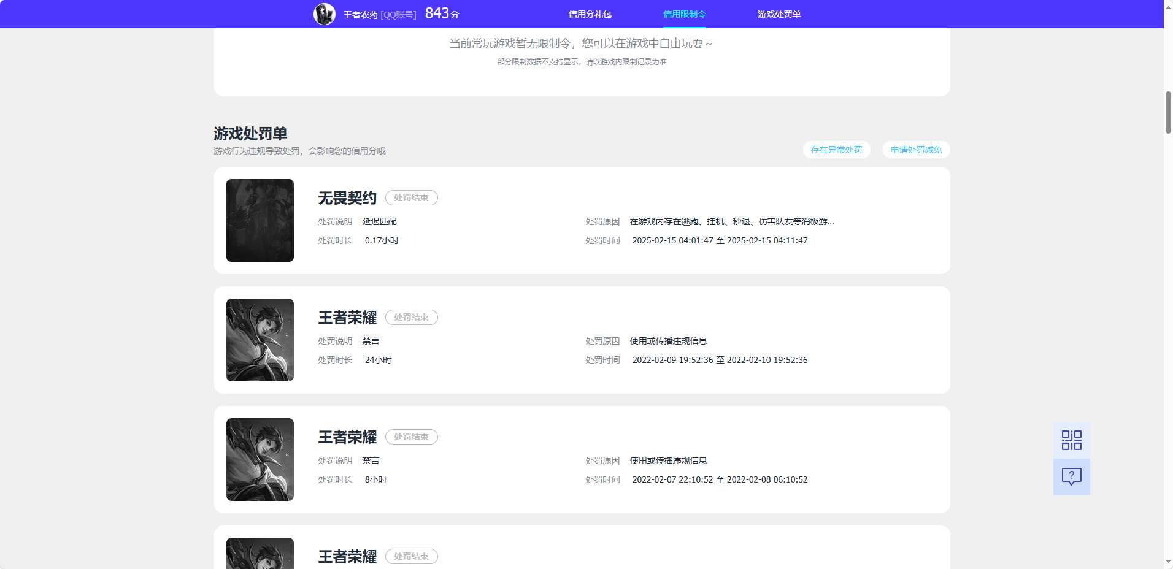
Task: Click time range starting 2022-02-09 19:52:36
Action: [x=720, y=360]
